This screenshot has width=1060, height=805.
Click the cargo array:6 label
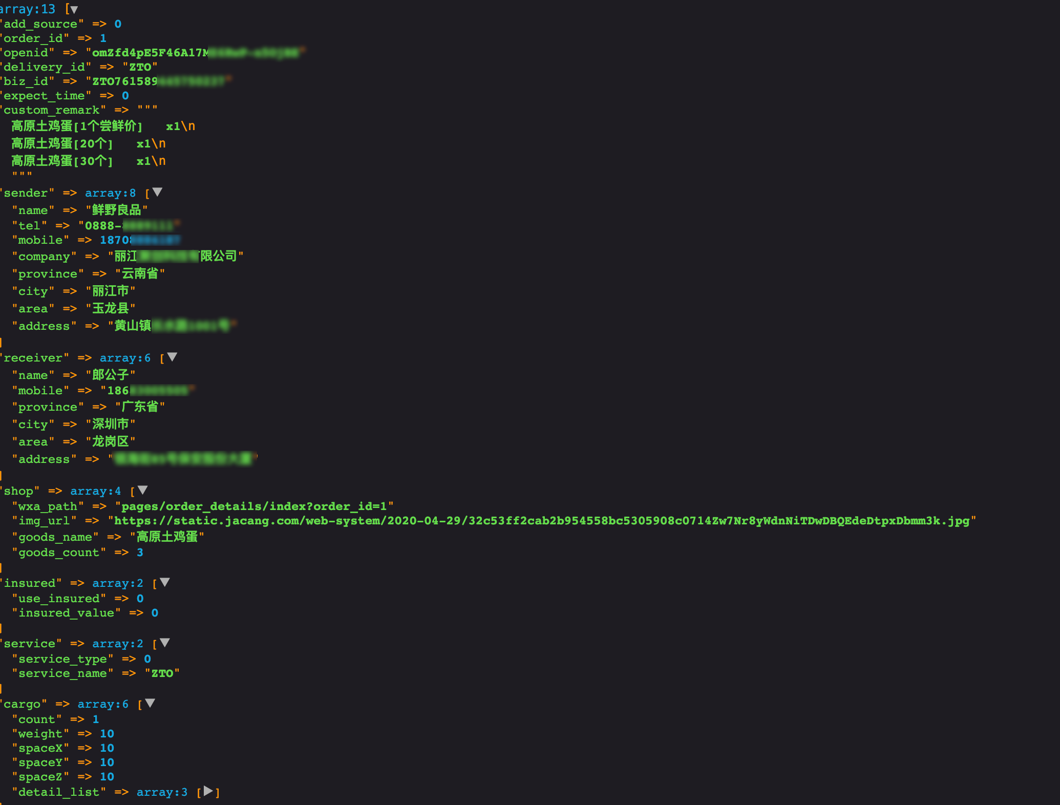tap(102, 704)
